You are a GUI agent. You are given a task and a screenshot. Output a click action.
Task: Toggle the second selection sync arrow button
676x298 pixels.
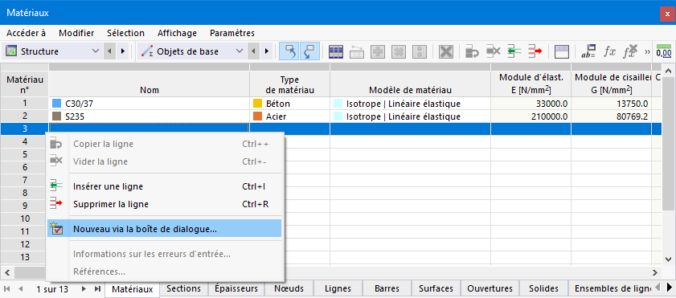(309, 51)
